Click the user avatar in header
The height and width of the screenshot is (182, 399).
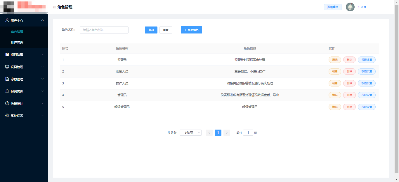pyautogui.click(x=350, y=7)
